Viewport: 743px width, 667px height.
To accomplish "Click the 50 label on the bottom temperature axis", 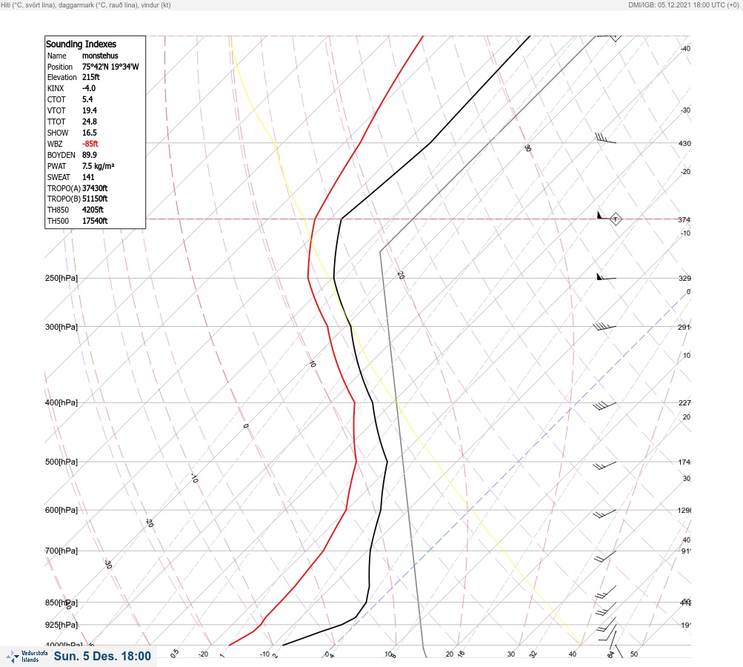I will coord(634,654).
